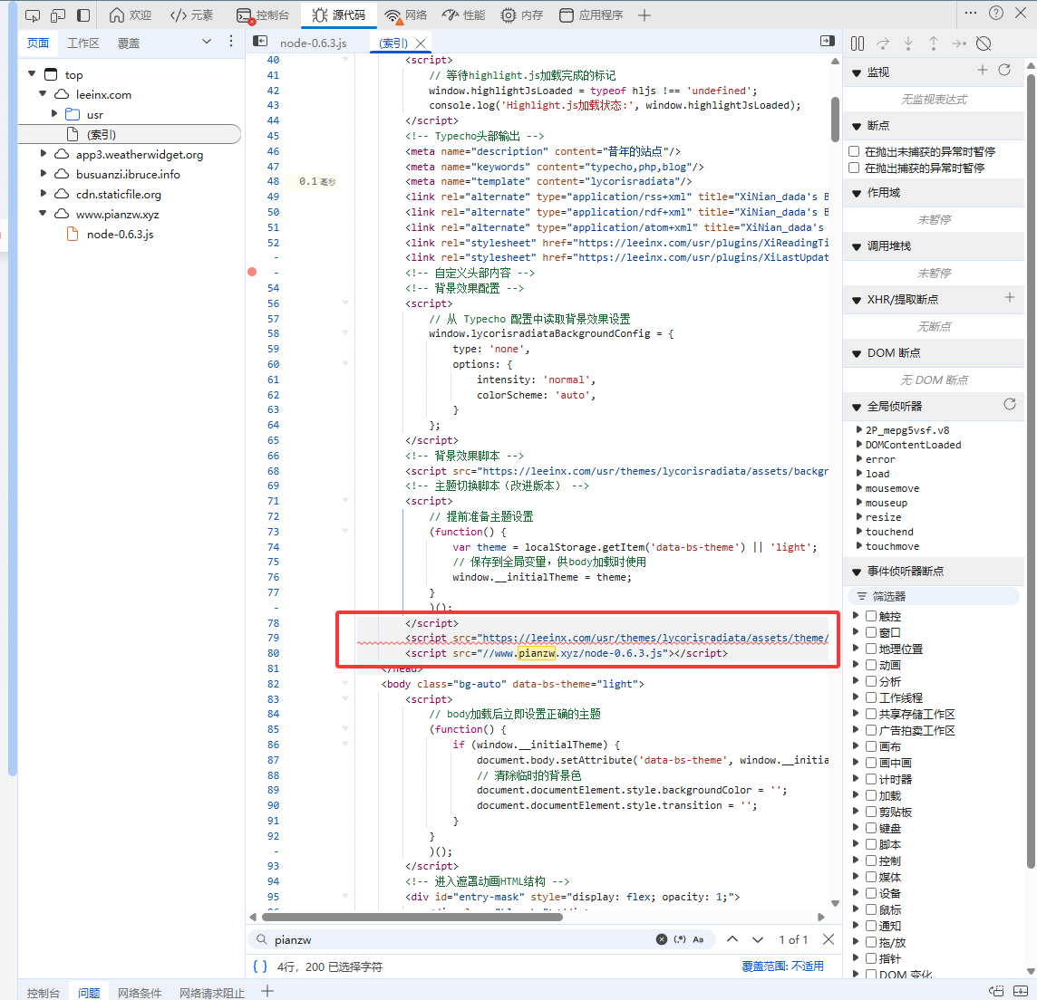
Task: Click the editor's horizontal scrollbar
Action: coord(412,917)
